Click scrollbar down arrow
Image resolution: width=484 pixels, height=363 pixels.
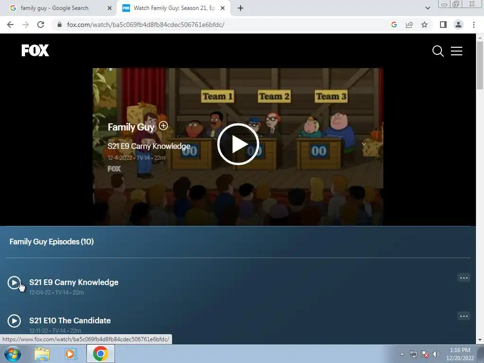point(480,340)
